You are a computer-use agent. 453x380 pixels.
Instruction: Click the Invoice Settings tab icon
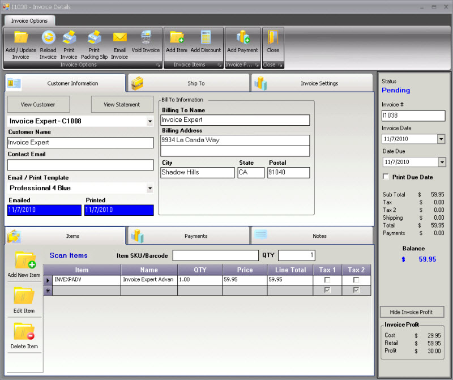(260, 83)
